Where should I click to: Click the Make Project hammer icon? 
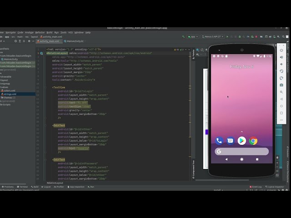point(183,36)
